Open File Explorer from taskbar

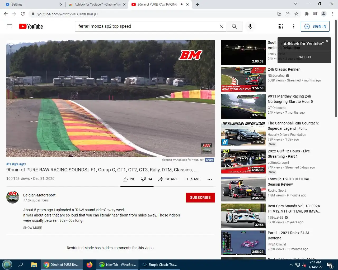click(x=34, y=265)
